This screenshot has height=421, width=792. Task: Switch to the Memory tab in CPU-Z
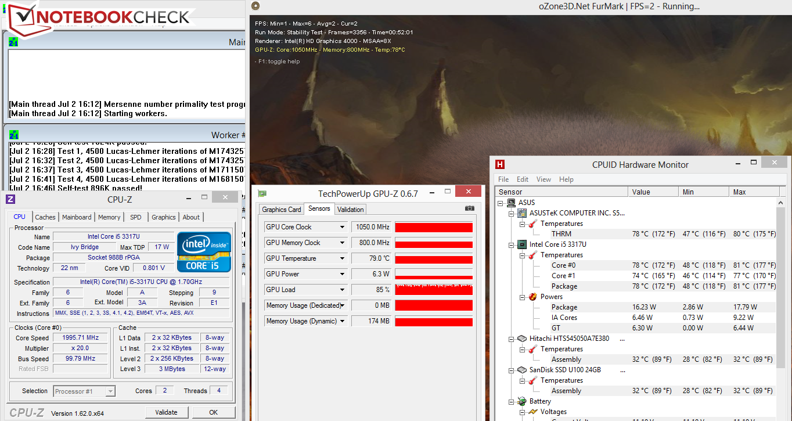click(109, 217)
